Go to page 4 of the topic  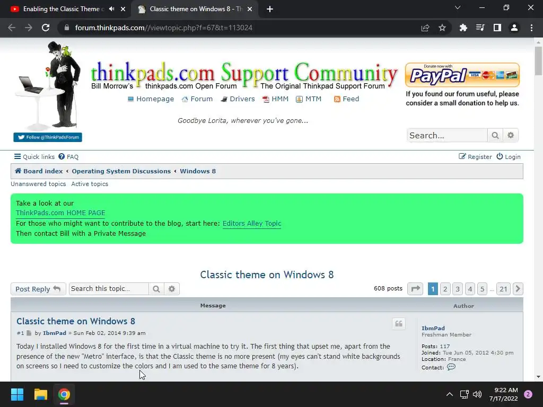(470, 289)
